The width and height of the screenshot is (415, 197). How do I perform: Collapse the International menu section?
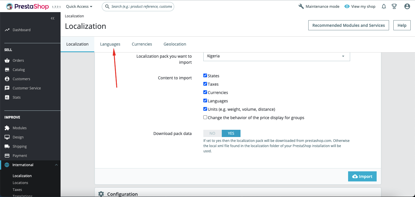click(56, 165)
